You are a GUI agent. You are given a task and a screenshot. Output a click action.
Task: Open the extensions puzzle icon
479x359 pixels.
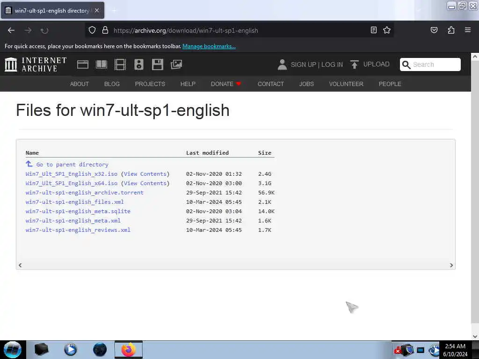tap(451, 30)
